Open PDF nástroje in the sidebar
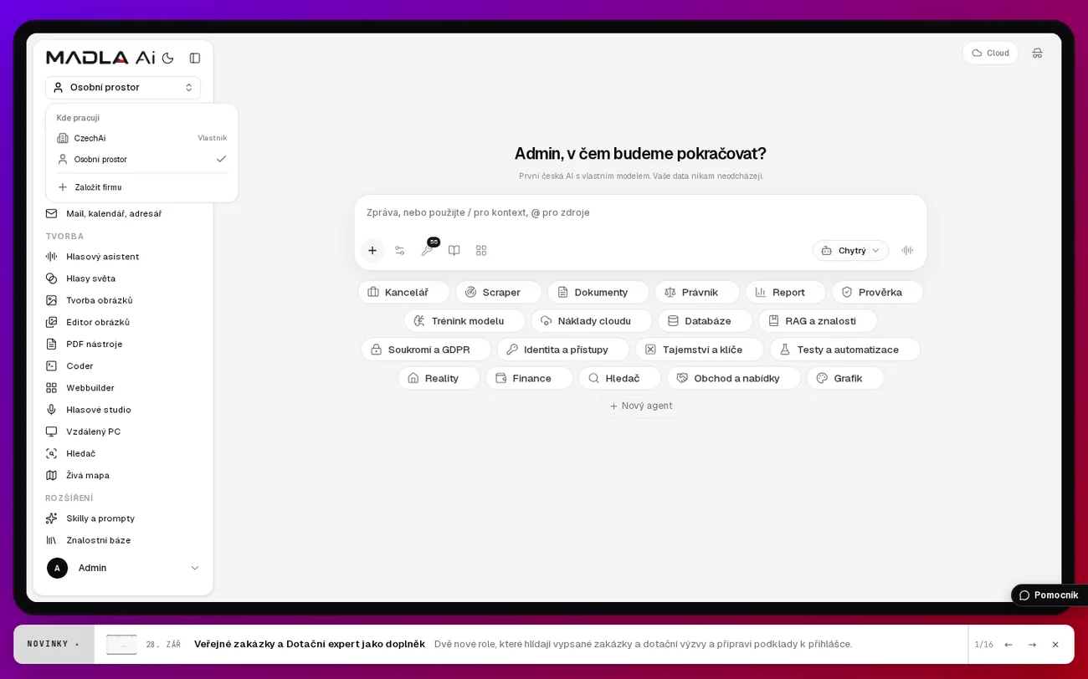Viewport: 1088px width, 679px height. [x=123, y=344]
